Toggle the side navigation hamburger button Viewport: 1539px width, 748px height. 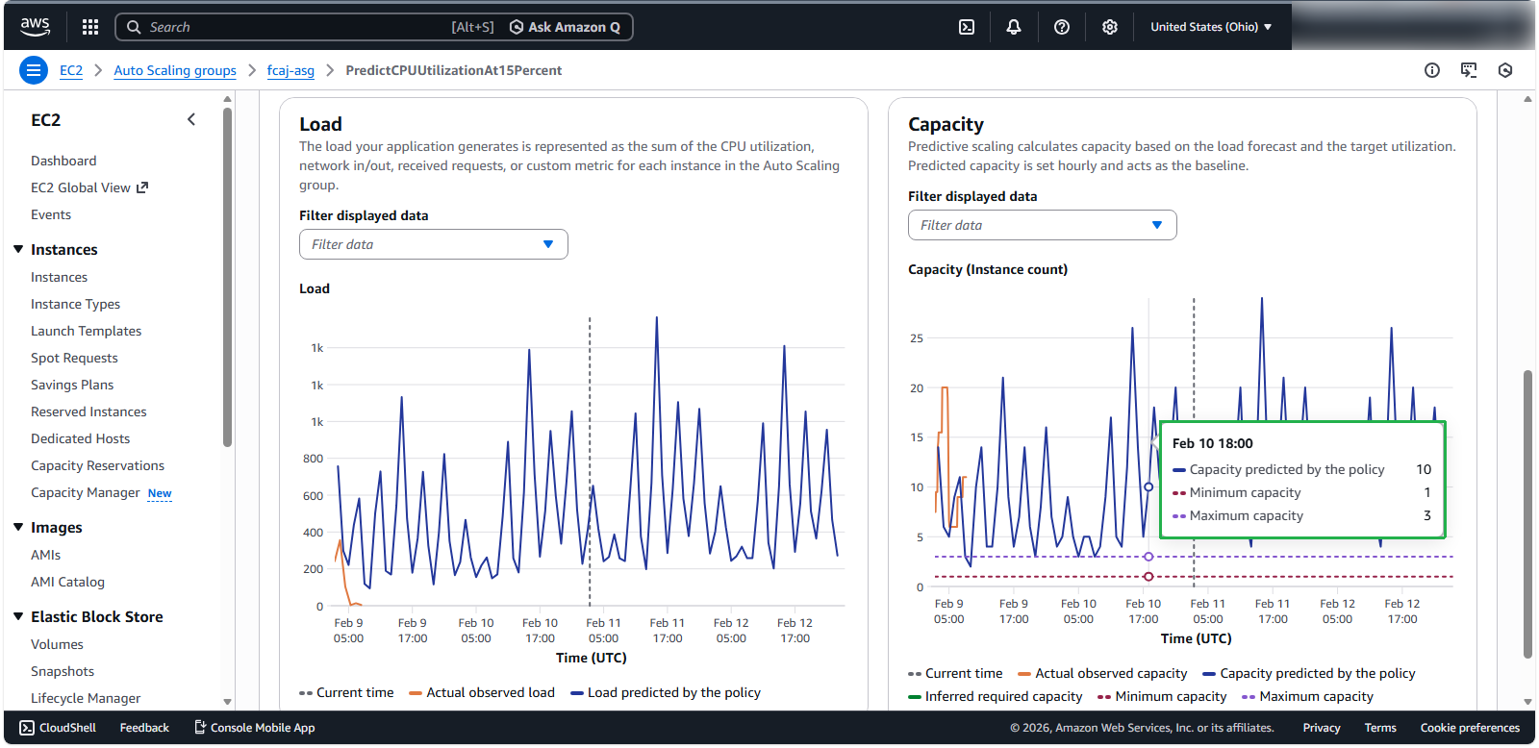[x=34, y=70]
